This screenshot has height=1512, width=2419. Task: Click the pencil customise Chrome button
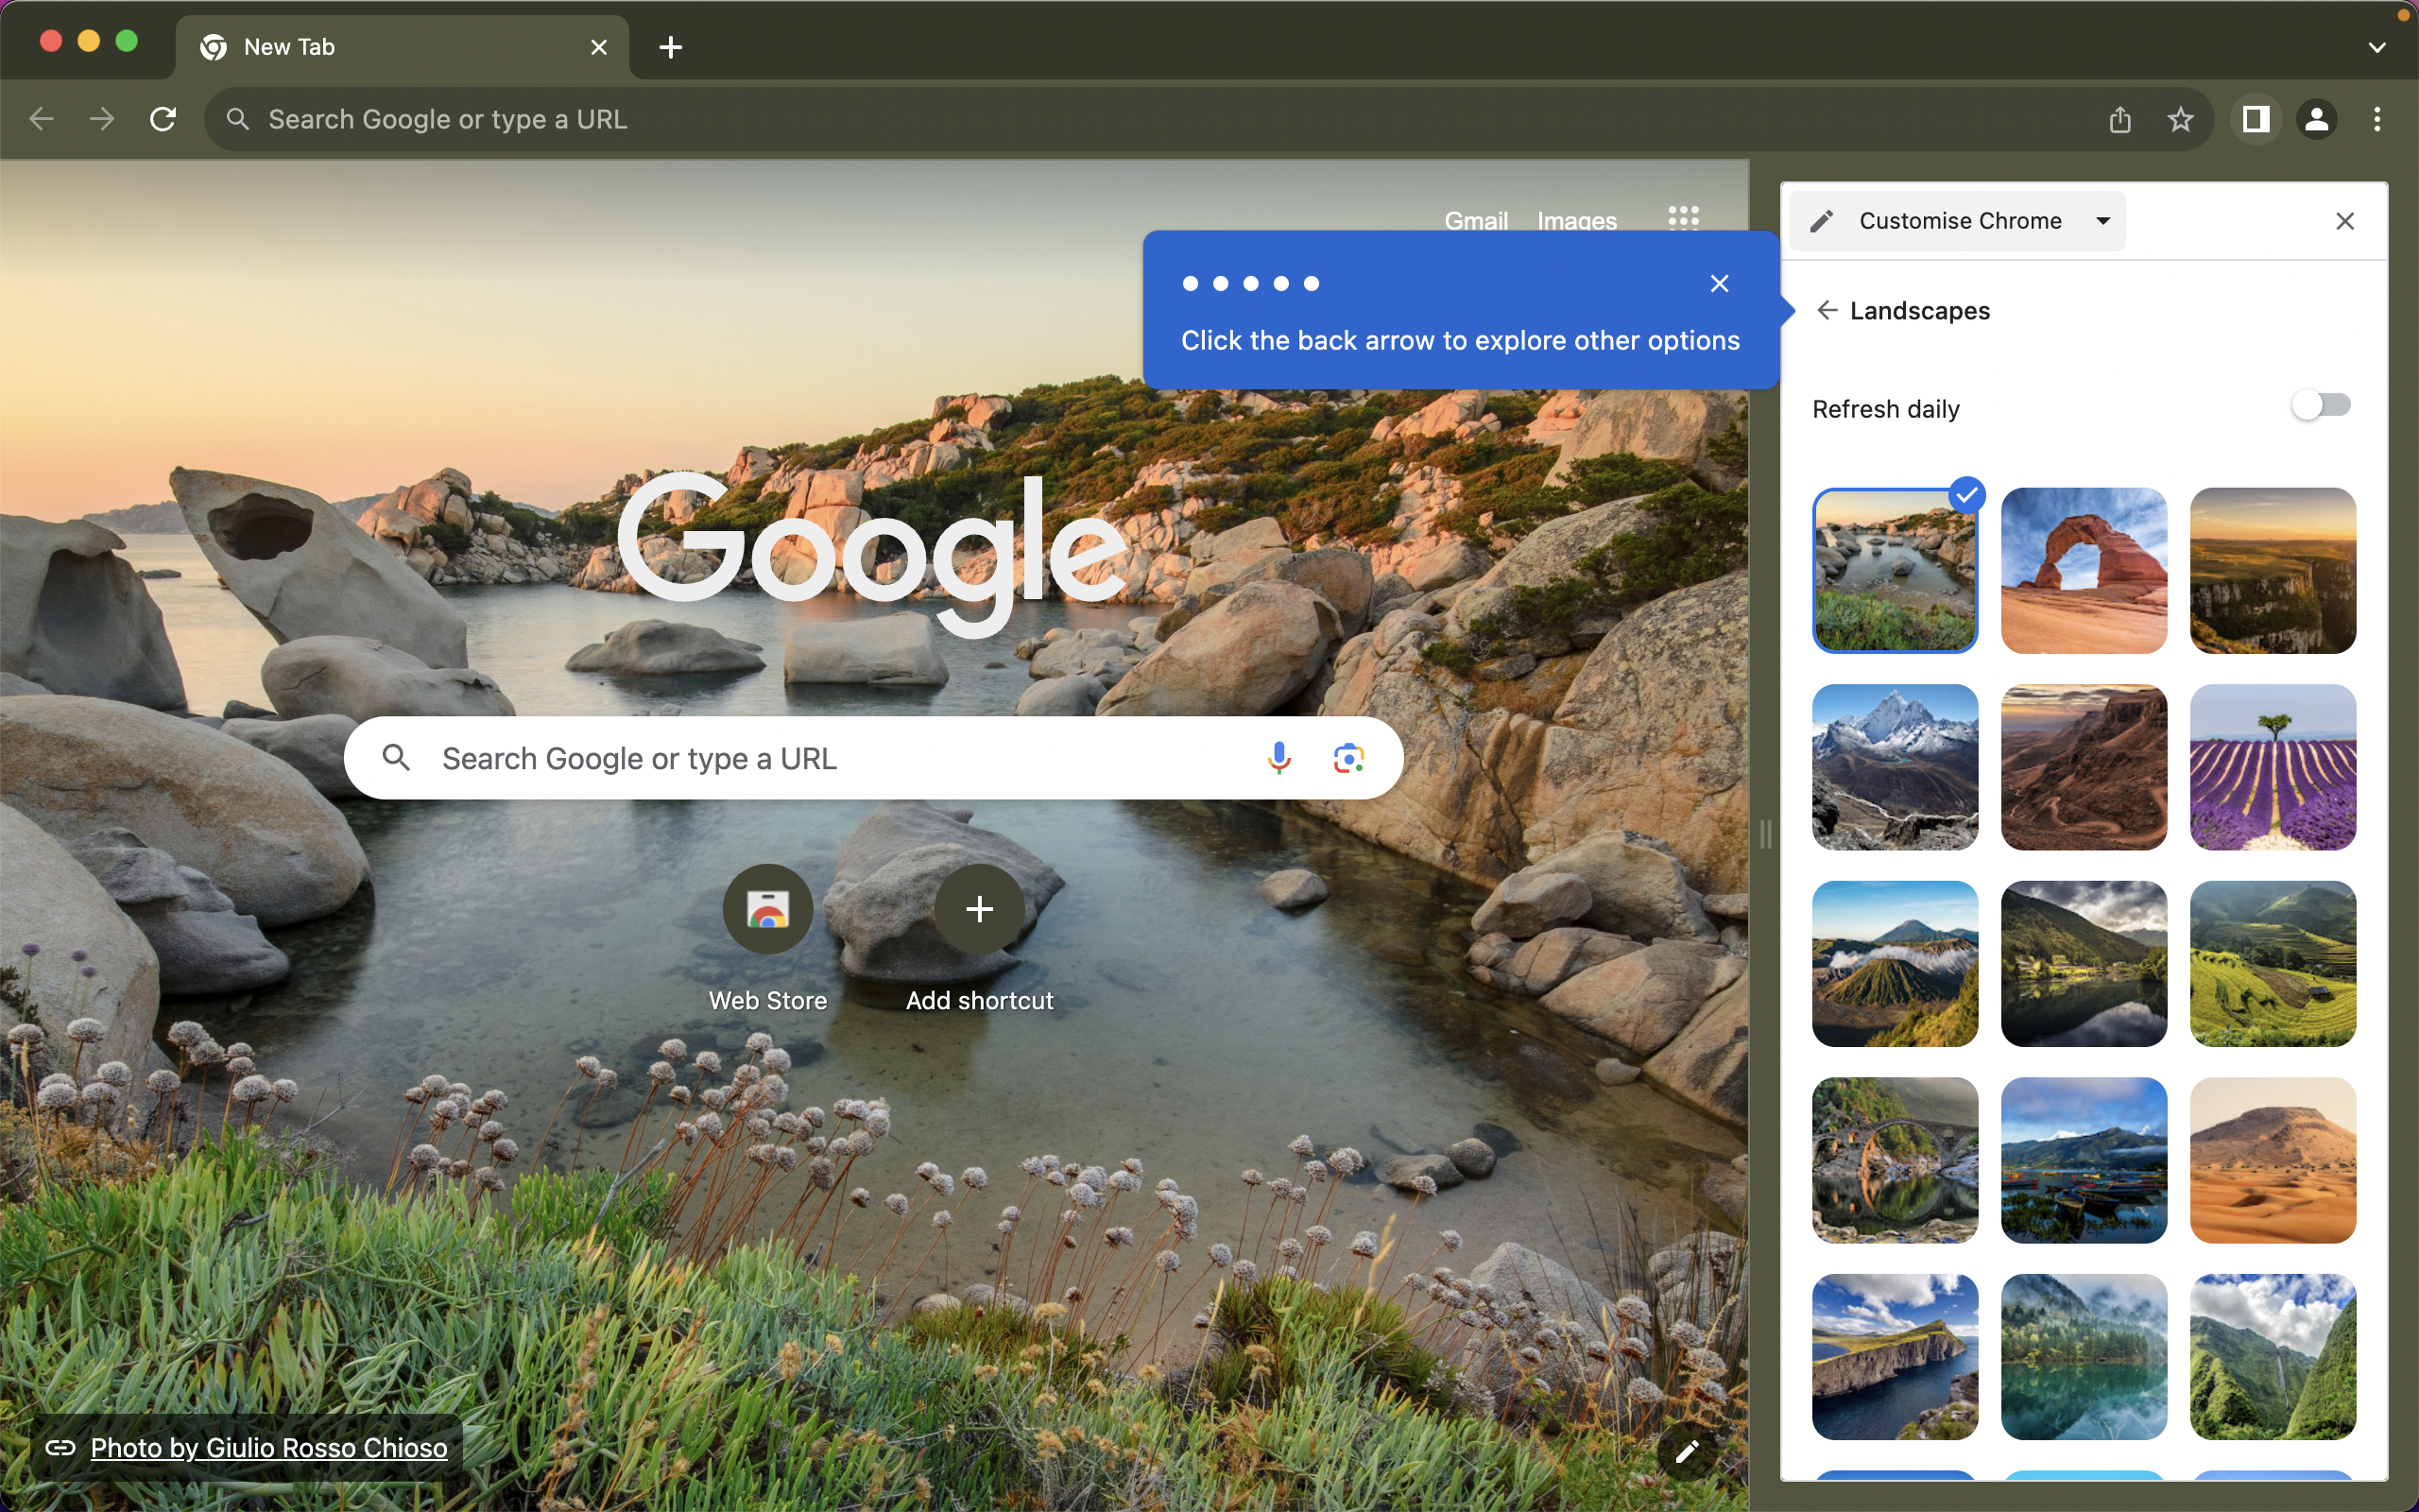[1687, 1451]
